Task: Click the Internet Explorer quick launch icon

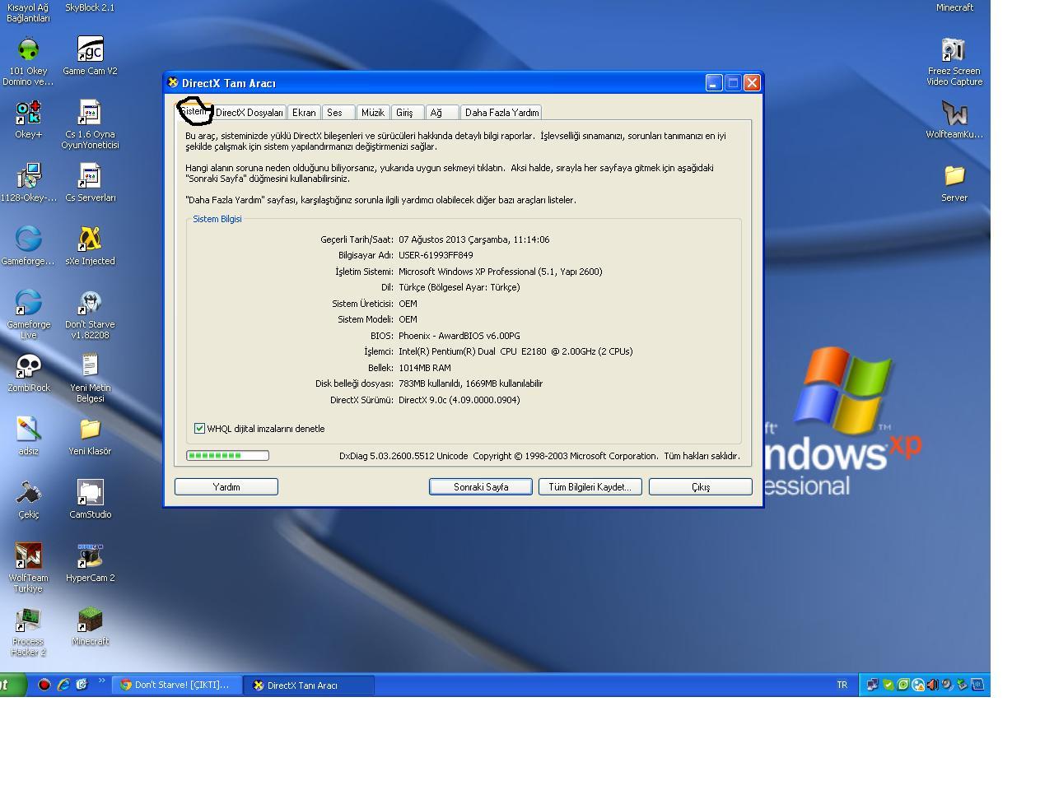Action: coord(63,685)
